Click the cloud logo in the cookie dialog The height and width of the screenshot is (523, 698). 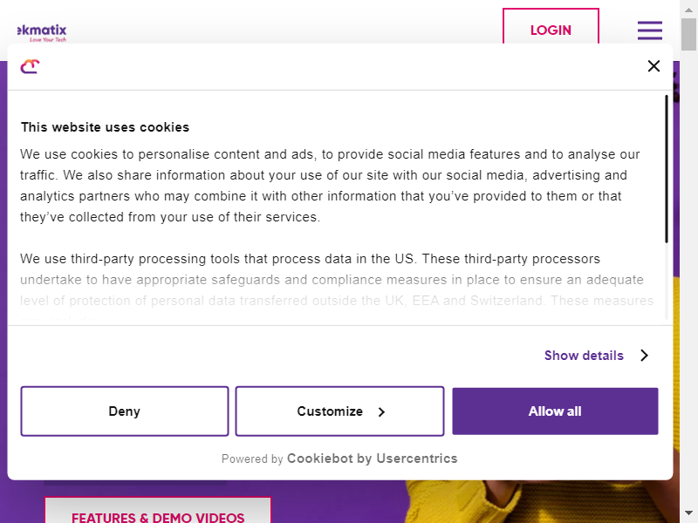(30, 66)
